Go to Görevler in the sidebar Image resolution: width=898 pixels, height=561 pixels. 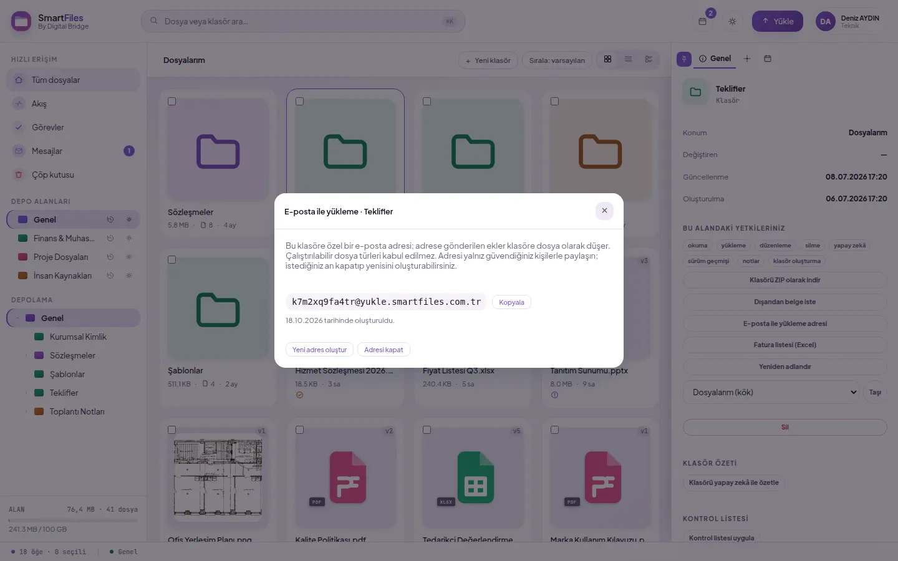tap(74, 127)
